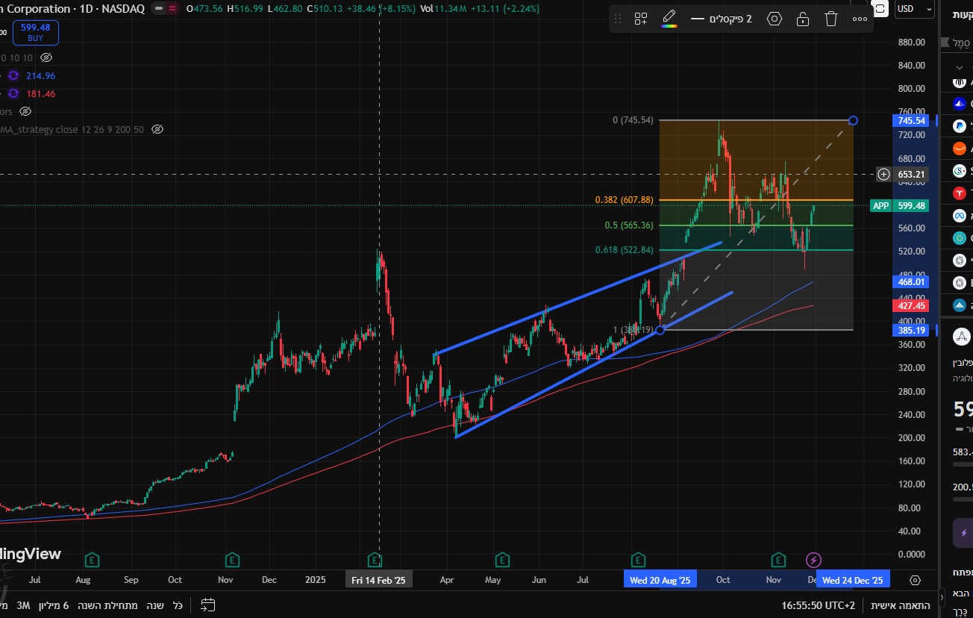Select the blue mountain-logo watchlist symbol

(x=960, y=104)
